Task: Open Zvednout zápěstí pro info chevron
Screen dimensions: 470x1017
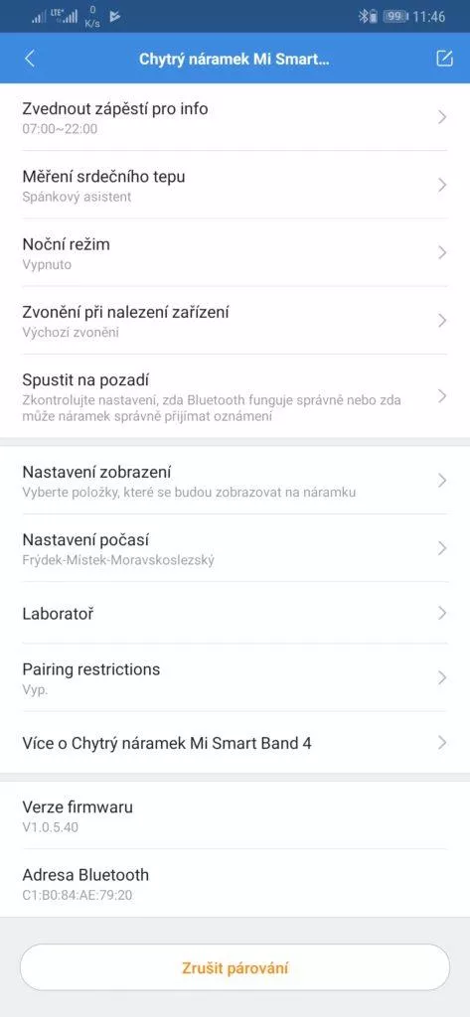Action: click(442, 117)
